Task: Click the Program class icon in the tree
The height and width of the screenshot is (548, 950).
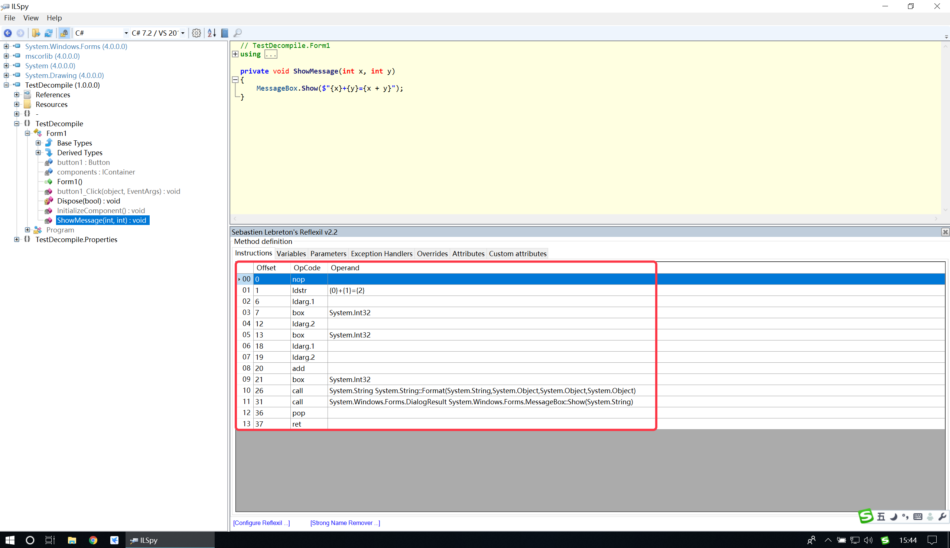Action: point(38,230)
